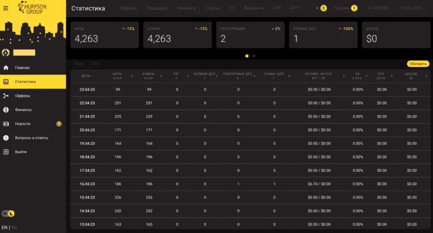Click the Новости notification badge
Screen dimensions: 433x233
[59, 124]
